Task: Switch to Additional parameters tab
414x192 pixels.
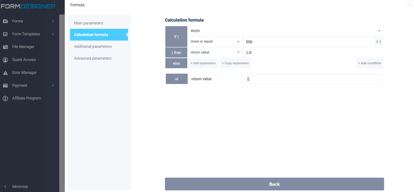Action: click(93, 47)
